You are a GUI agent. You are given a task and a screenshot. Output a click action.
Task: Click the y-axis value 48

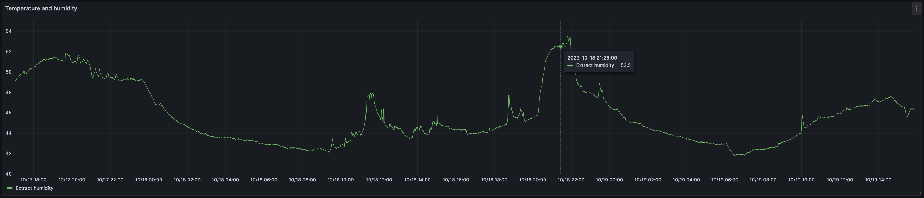pyautogui.click(x=9, y=93)
